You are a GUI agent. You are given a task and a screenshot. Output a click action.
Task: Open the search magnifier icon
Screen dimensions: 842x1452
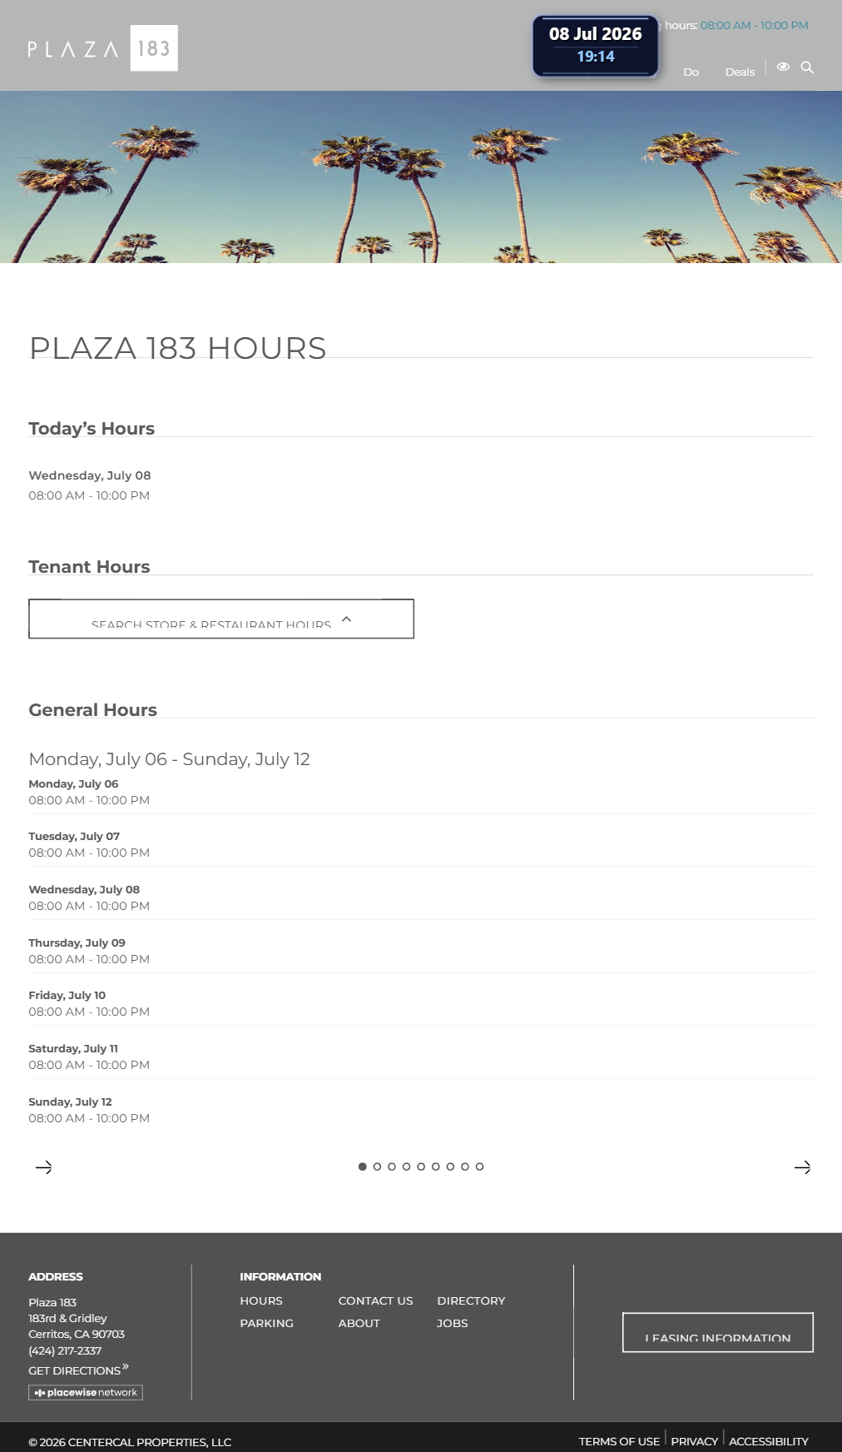point(807,67)
